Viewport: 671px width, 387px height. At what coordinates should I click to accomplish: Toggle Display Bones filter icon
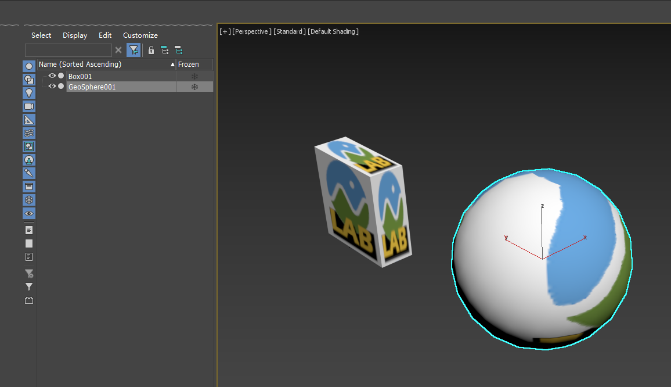(x=29, y=173)
